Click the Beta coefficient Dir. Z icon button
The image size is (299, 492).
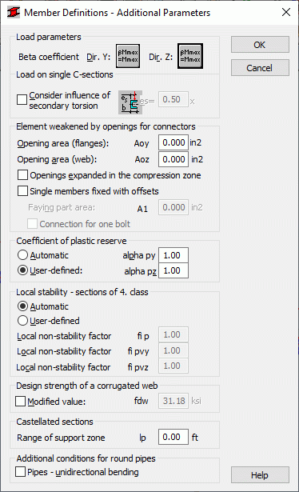coord(190,56)
